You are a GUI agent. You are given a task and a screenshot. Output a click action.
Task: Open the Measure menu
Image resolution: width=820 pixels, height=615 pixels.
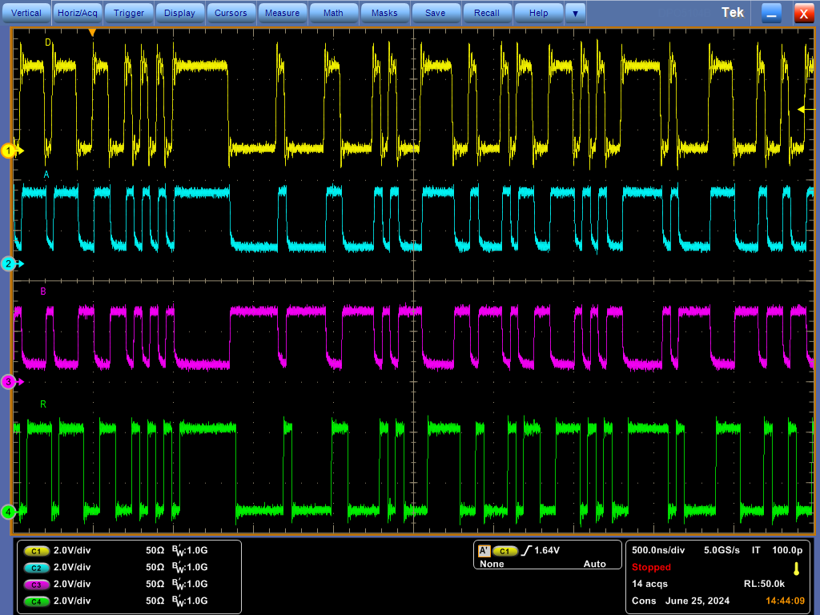coord(282,13)
